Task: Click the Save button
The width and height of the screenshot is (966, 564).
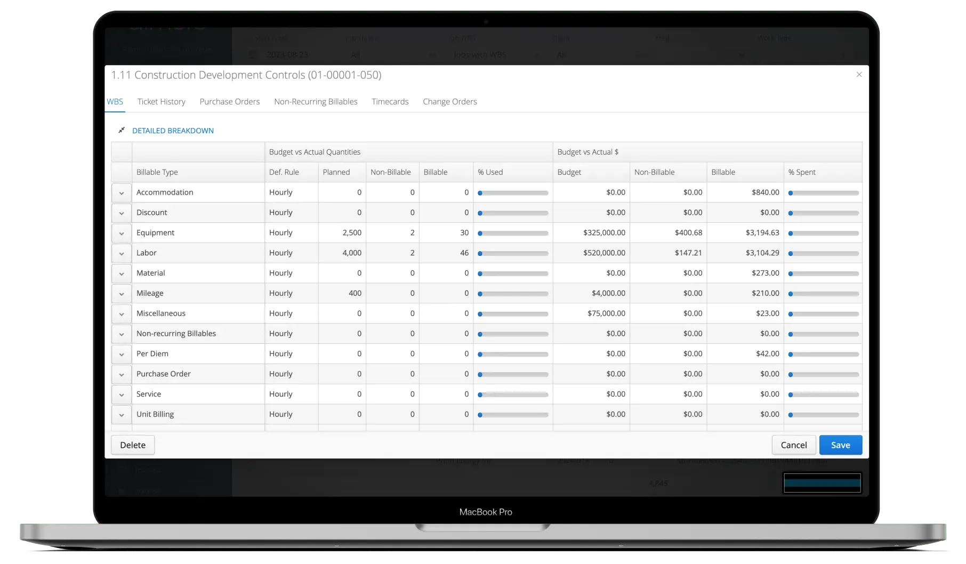Action: click(840, 445)
